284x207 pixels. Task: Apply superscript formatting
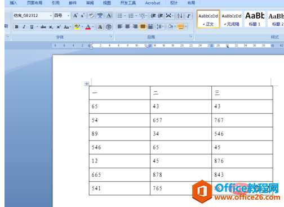(x=59, y=27)
